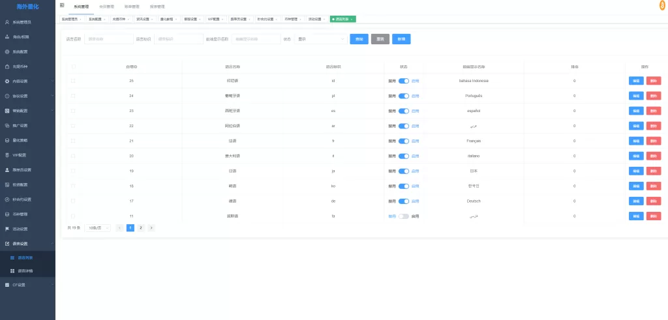This screenshot has height=320, width=668.
Task: Open the 状态 status dropdown
Action: (321, 39)
